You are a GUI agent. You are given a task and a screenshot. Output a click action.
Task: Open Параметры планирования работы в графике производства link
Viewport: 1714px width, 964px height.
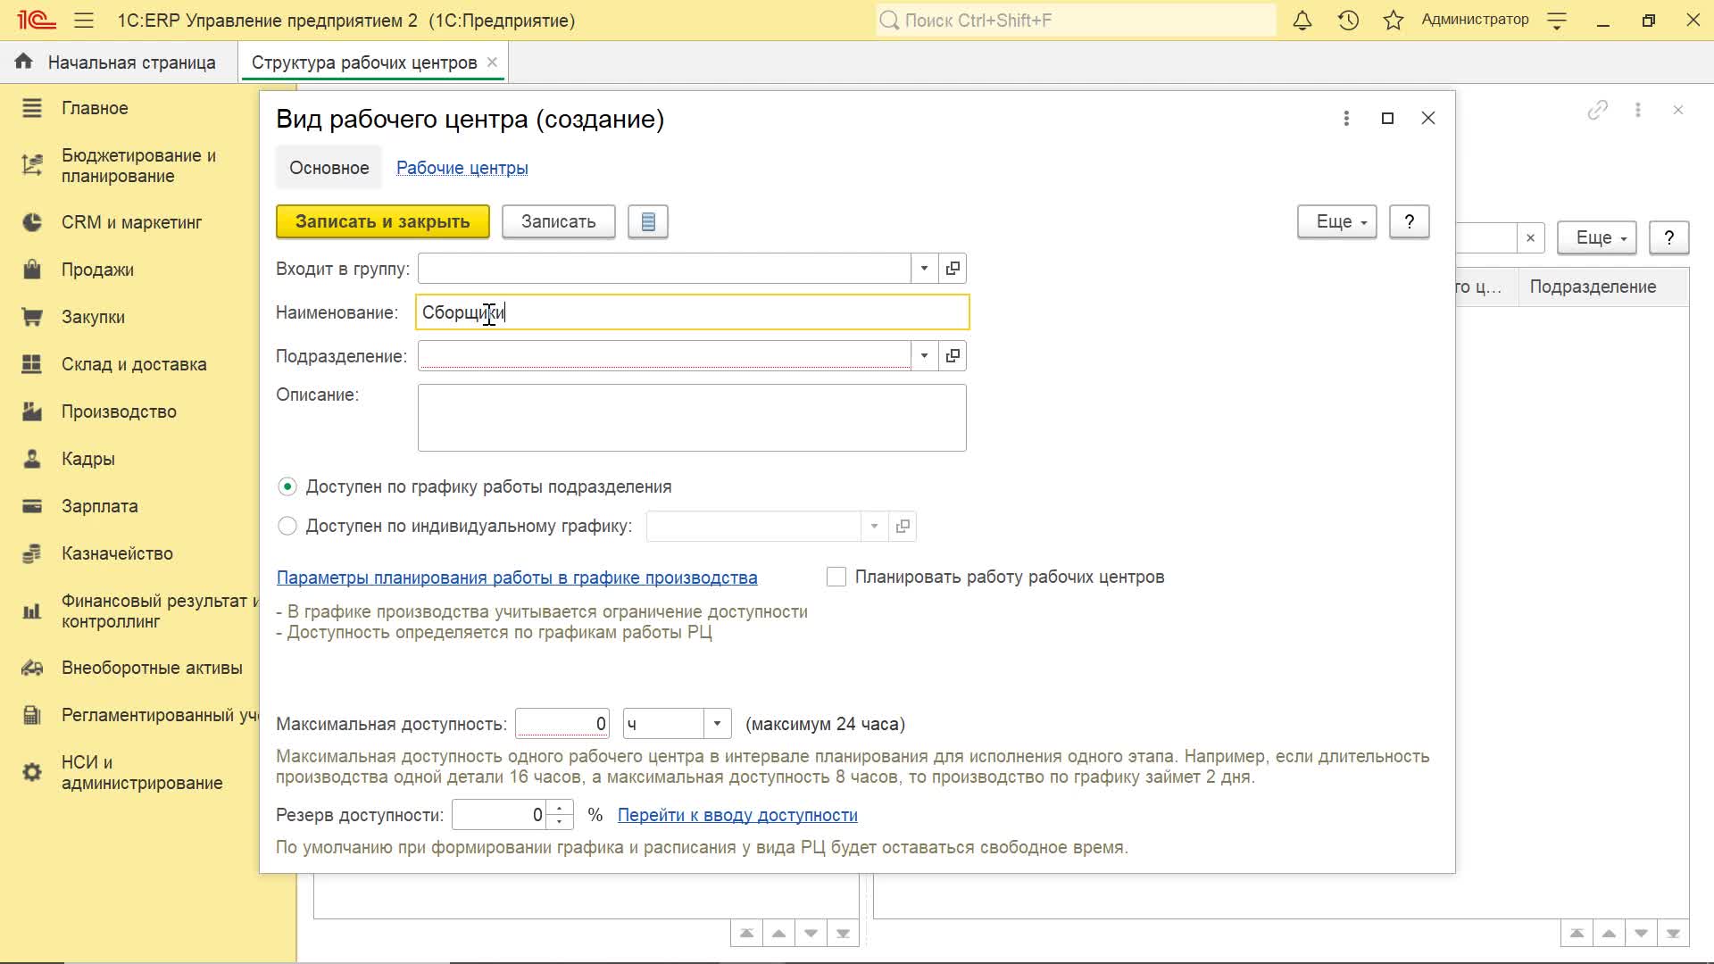[517, 578]
